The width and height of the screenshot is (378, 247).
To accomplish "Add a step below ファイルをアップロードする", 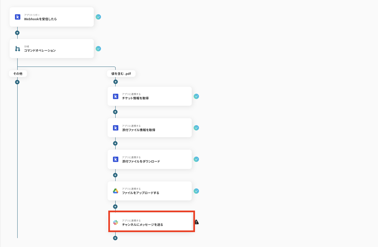I will [115, 207].
